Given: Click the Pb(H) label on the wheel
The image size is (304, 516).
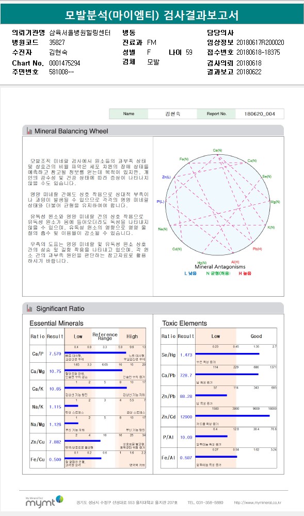Looking at the screenshot, I should pyautogui.click(x=257, y=249).
